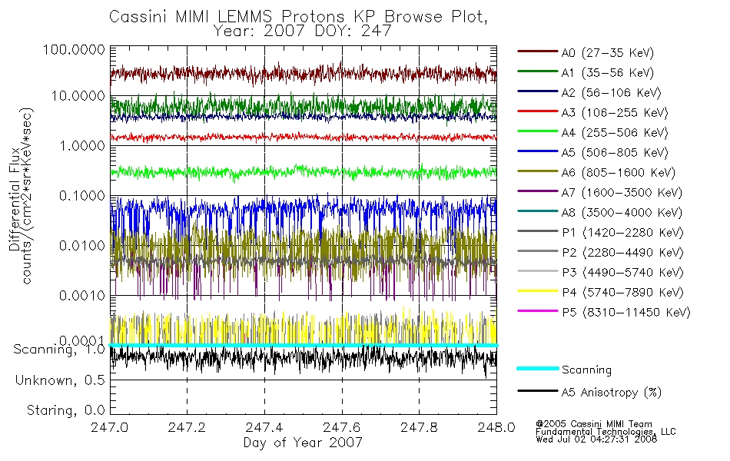Screen dimensions: 730x461
Task: Click the 0.0010 y-axis tick label
Action: [x=82, y=296]
